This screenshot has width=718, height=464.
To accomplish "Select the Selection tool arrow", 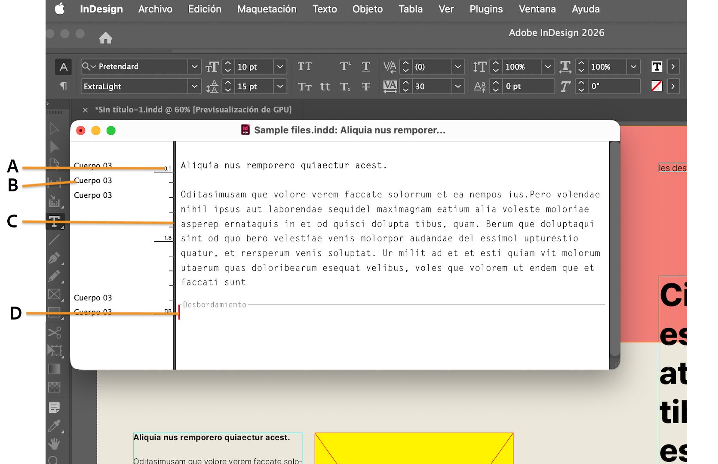I will 55,129.
